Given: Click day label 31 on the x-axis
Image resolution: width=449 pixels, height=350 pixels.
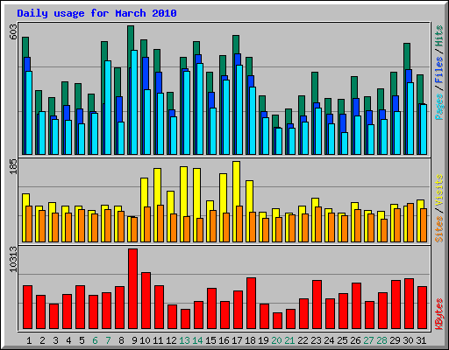Looking at the screenshot, I should [421, 340].
